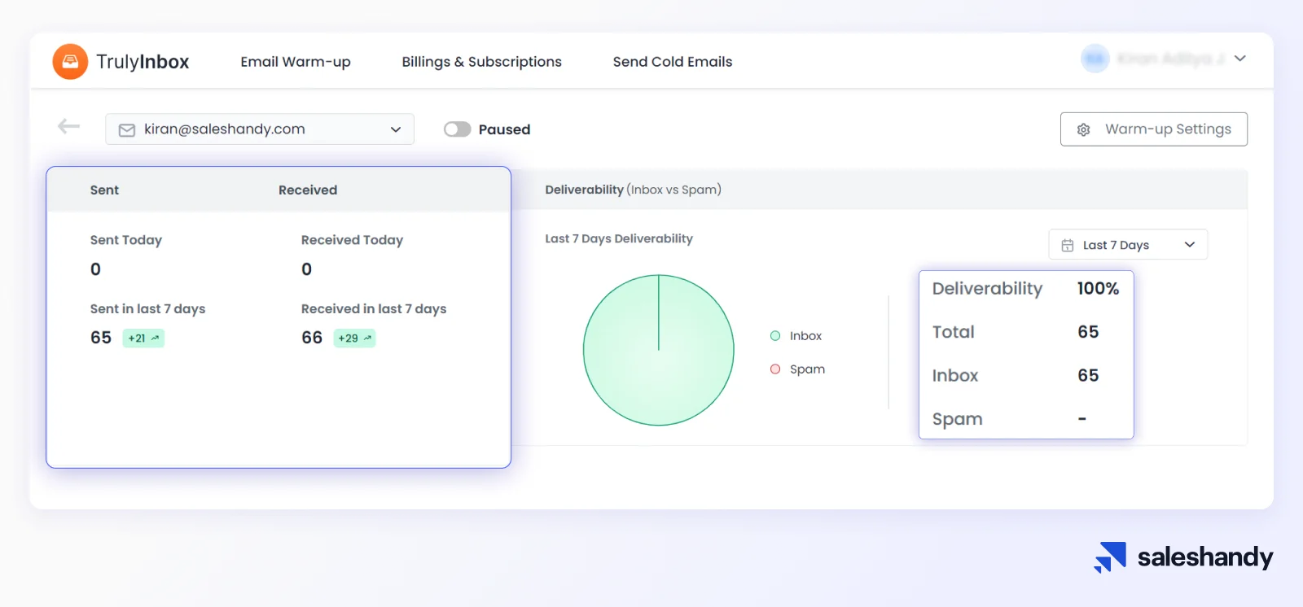Screen dimensions: 1303x607
Task: Click the Total row label
Action: click(954, 332)
